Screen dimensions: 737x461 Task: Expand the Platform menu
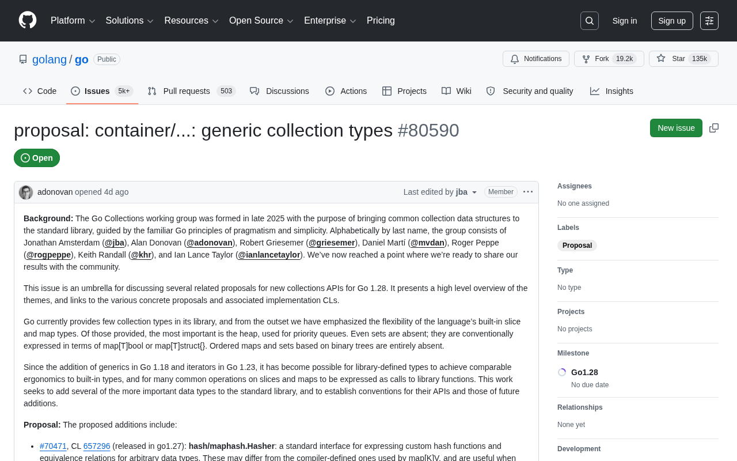click(73, 21)
